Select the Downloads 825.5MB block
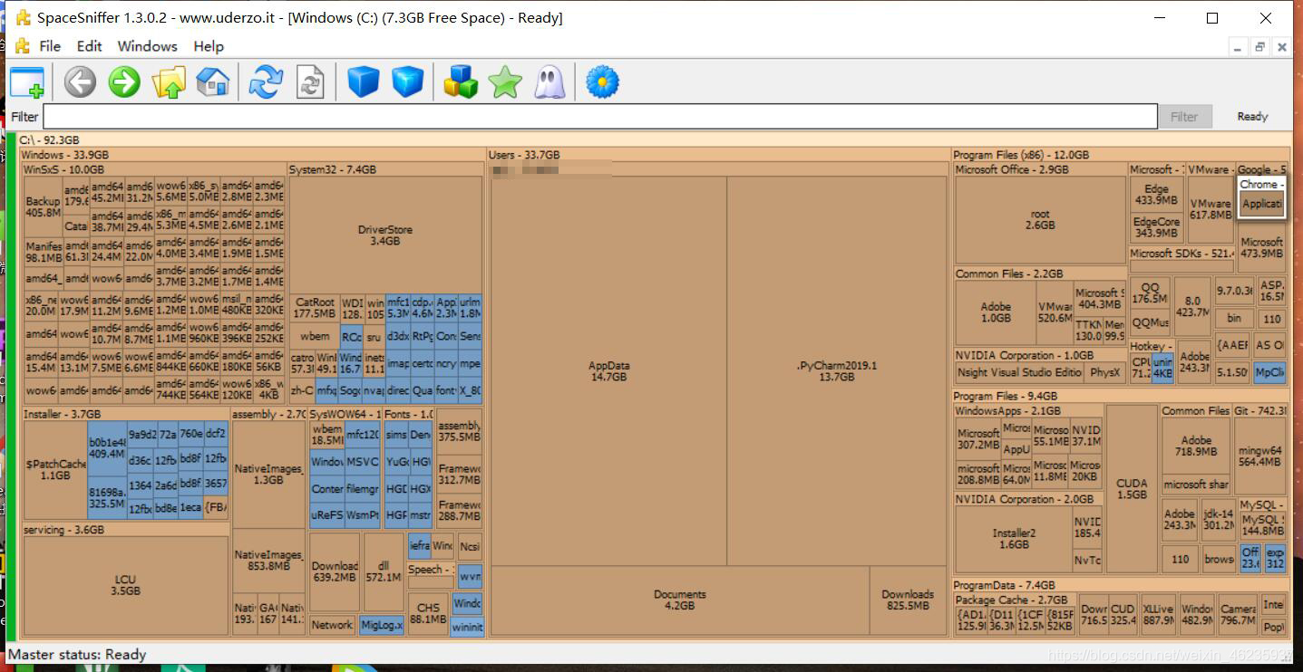The image size is (1303, 672). (908, 600)
